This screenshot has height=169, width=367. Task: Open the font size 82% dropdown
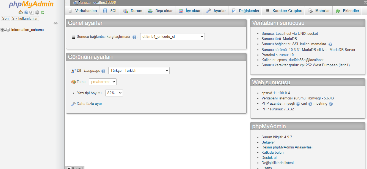(x=114, y=93)
